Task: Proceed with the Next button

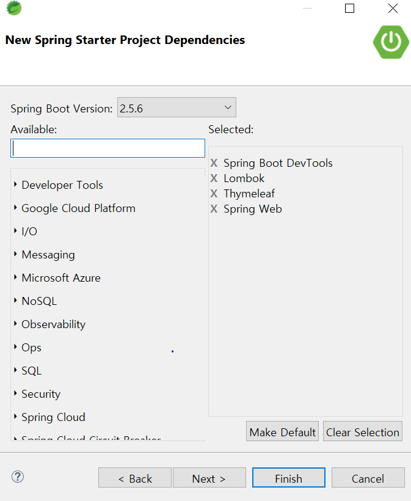Action: tap(209, 478)
